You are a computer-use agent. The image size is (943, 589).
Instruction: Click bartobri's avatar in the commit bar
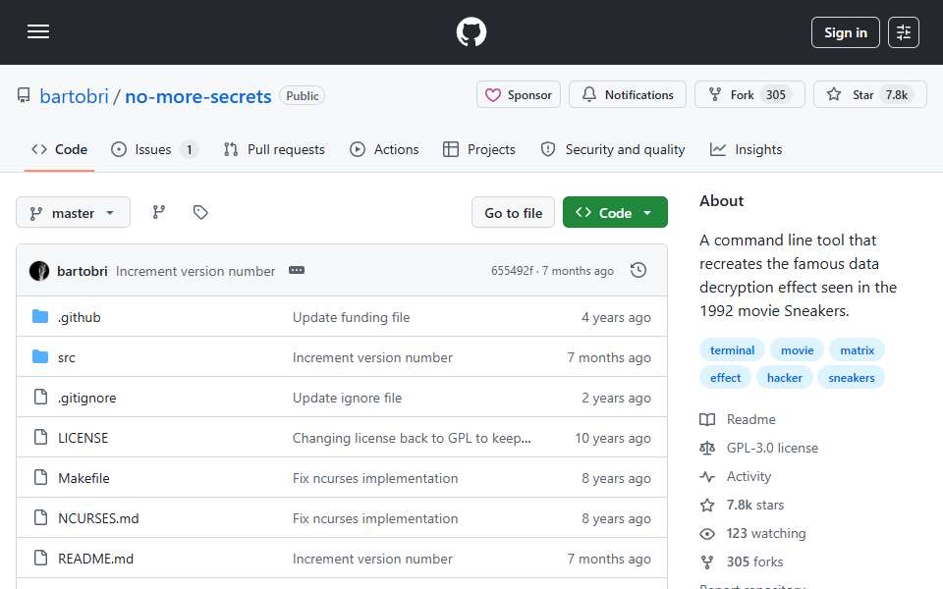pyautogui.click(x=39, y=271)
